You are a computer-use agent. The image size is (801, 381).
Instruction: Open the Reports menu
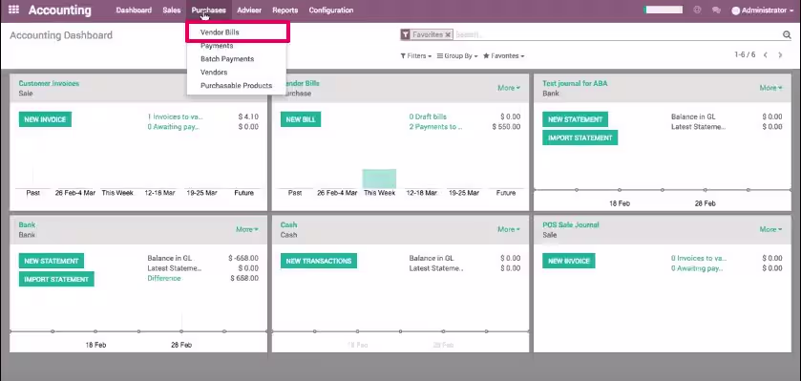tap(285, 11)
